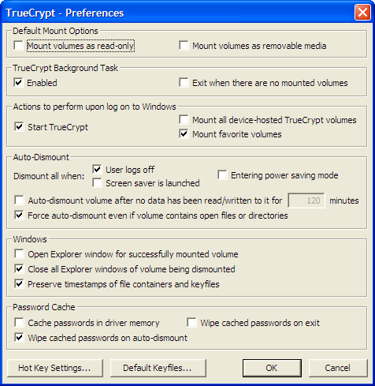Toggle Preserve timestamps of file containers
The height and width of the screenshot is (386, 375).
[x=19, y=284]
